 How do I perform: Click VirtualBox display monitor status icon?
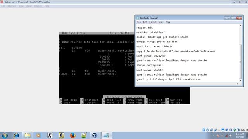click(223, 130)
